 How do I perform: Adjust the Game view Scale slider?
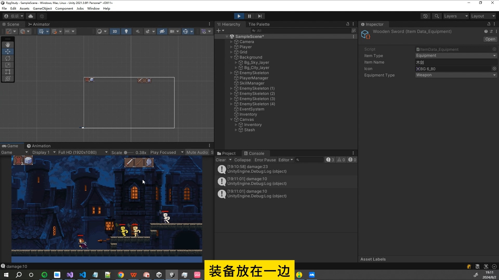[x=126, y=152]
